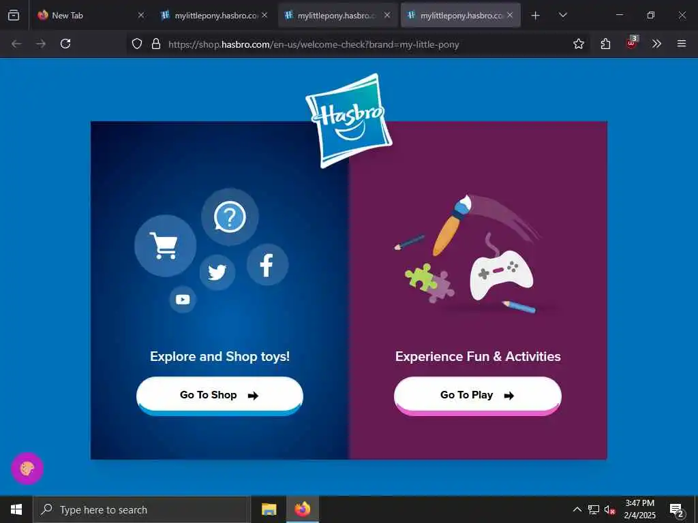Open the YouTube icon
Viewport: 698px width, 523px height.
pyautogui.click(x=183, y=300)
